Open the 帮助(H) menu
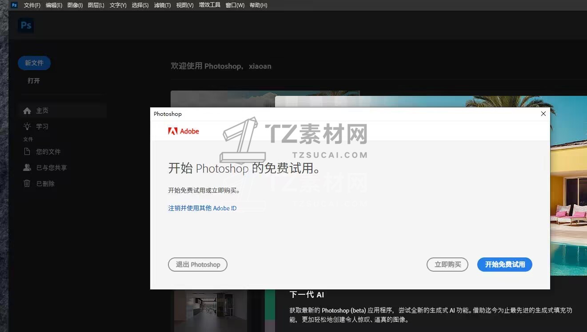 258,5
